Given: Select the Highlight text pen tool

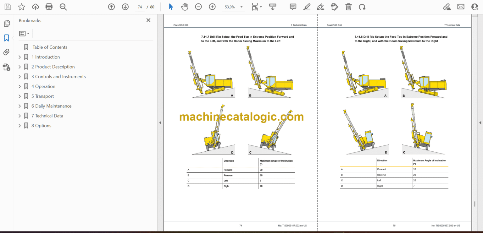Looking at the screenshot, I should coord(307,7).
